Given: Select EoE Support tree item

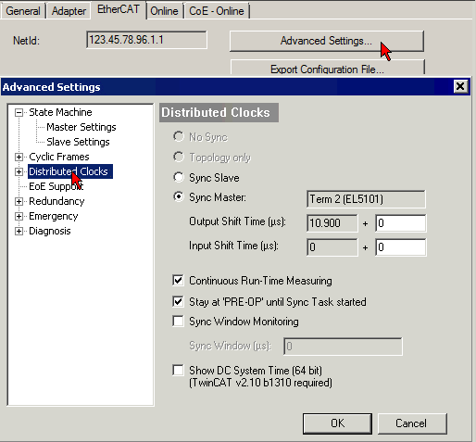Looking at the screenshot, I should click(x=56, y=186).
